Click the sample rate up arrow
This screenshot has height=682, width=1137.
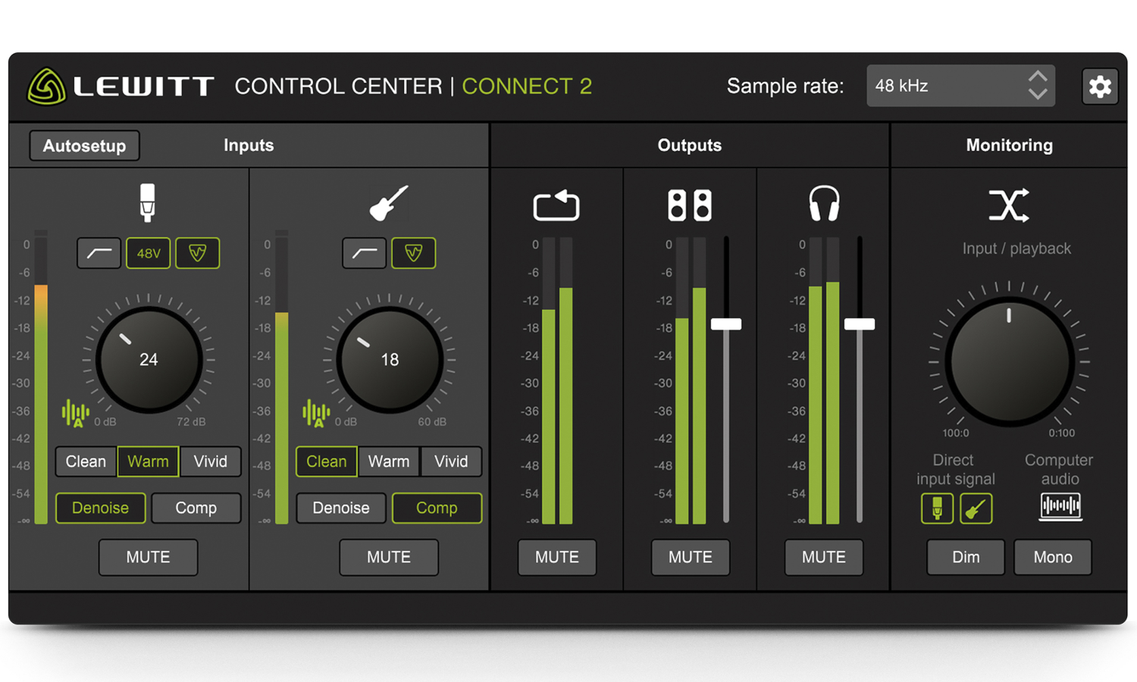[1038, 77]
